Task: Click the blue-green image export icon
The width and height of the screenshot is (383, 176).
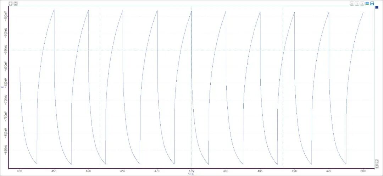Action: (367, 4)
